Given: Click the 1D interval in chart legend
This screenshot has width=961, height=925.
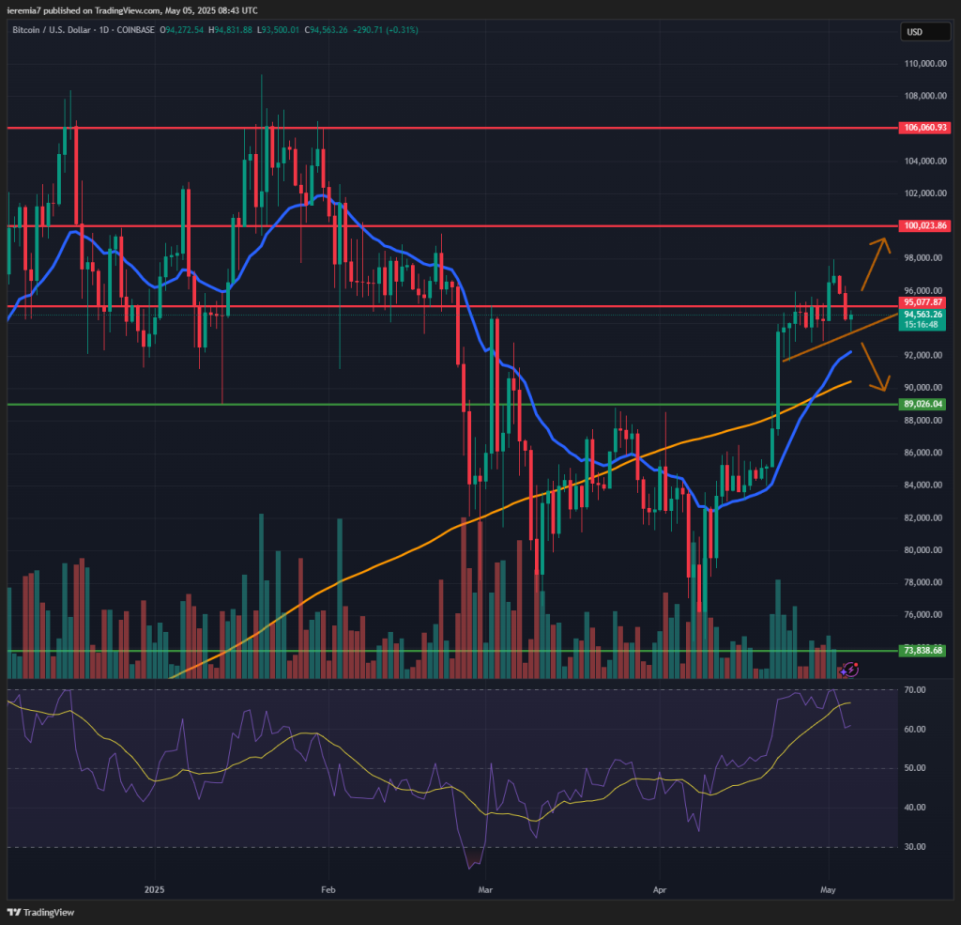Looking at the screenshot, I should pyautogui.click(x=103, y=29).
